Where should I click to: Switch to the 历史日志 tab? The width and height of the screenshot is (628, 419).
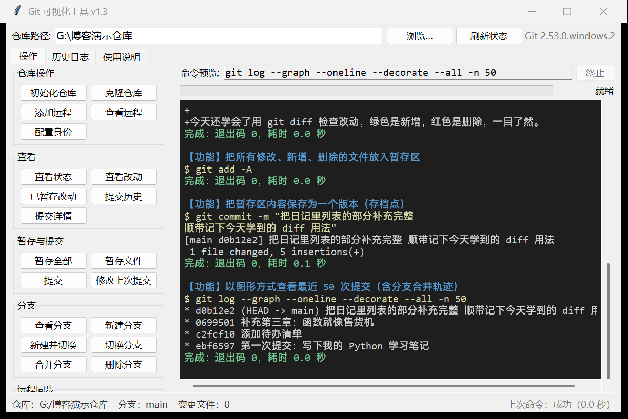point(70,57)
